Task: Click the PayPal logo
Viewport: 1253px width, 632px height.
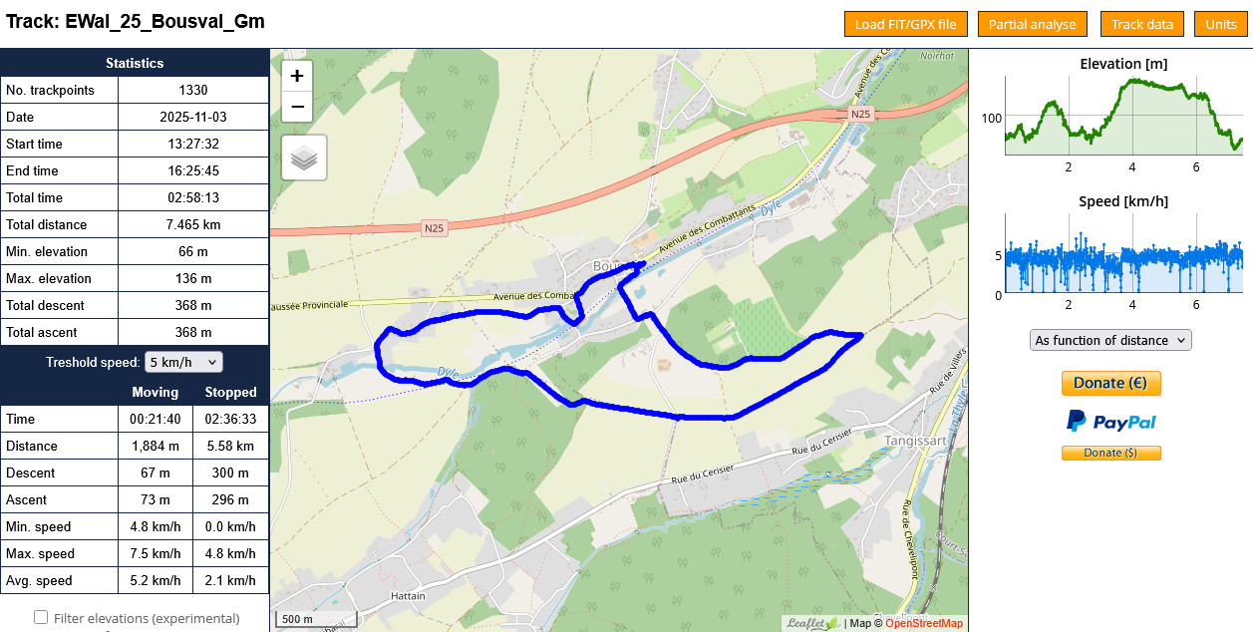Action: click(x=1110, y=422)
